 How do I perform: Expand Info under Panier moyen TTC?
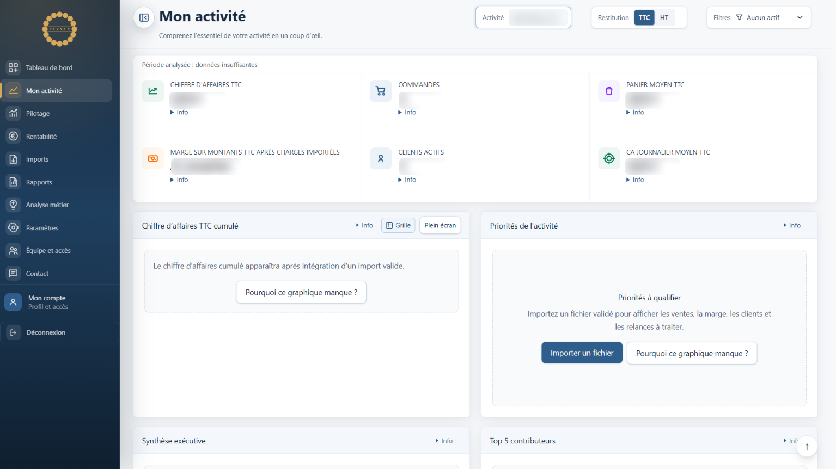(x=635, y=112)
